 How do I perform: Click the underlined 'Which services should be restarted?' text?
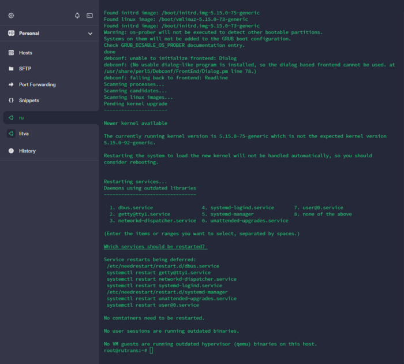[155, 247]
